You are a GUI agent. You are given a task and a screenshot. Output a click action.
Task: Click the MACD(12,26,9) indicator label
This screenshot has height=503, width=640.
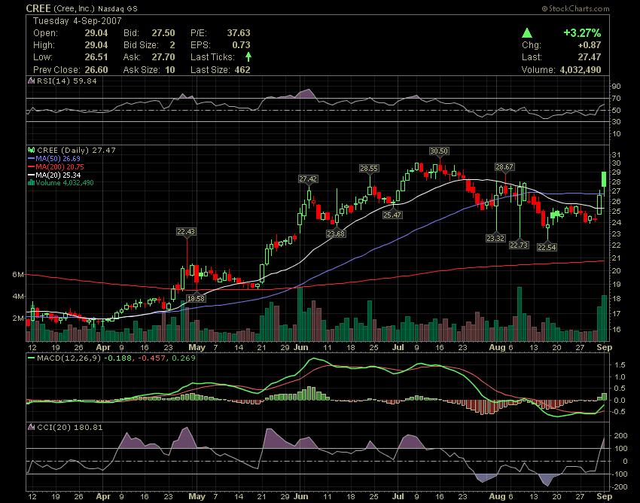click(69, 358)
